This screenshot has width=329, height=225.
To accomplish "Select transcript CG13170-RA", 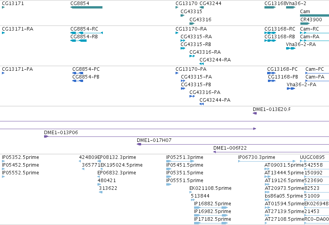I will point(191,29).
